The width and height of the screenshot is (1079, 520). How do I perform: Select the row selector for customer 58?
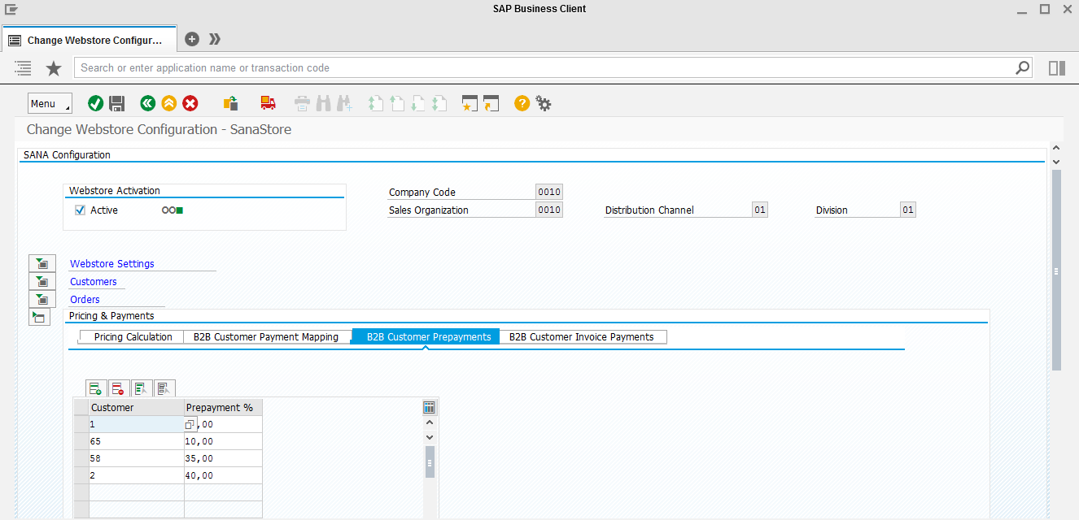[x=81, y=458]
